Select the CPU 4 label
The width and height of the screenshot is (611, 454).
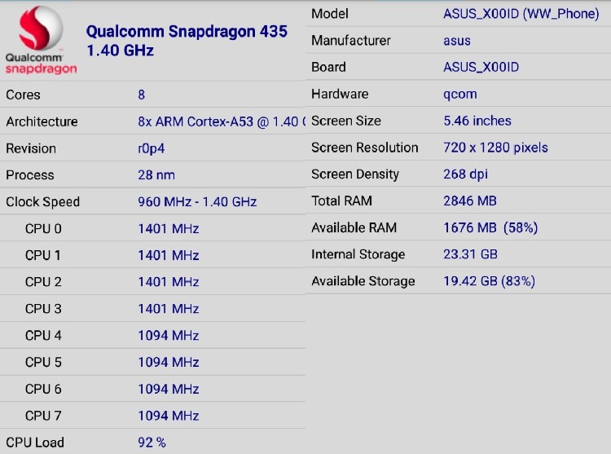[43, 336]
